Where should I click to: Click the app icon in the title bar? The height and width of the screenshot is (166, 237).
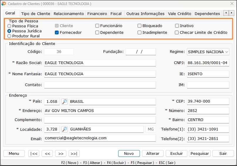tap(4, 4)
